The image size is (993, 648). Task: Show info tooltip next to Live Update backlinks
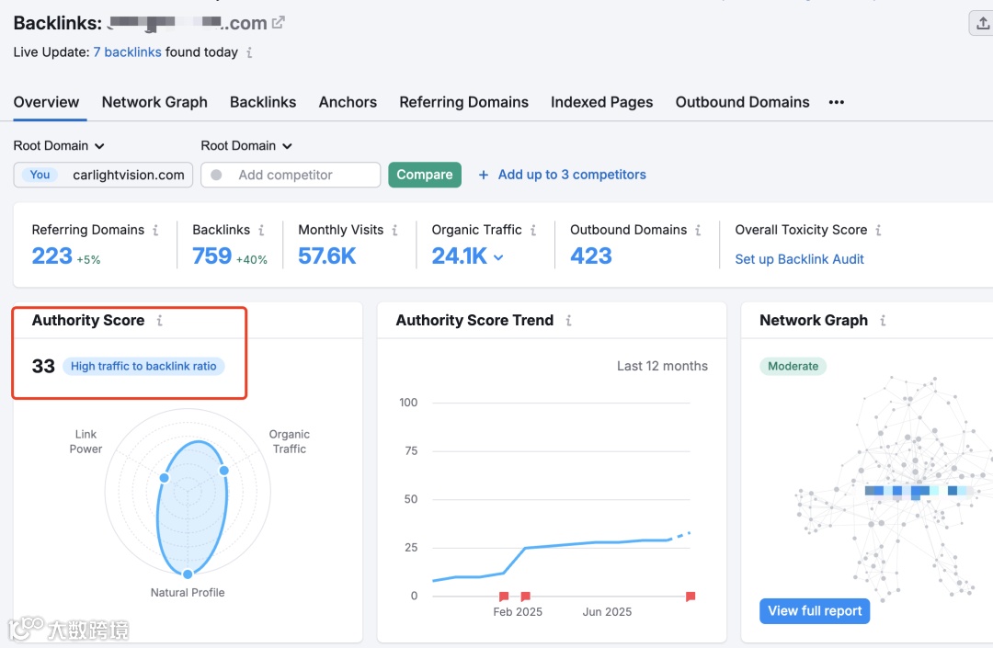tap(249, 52)
